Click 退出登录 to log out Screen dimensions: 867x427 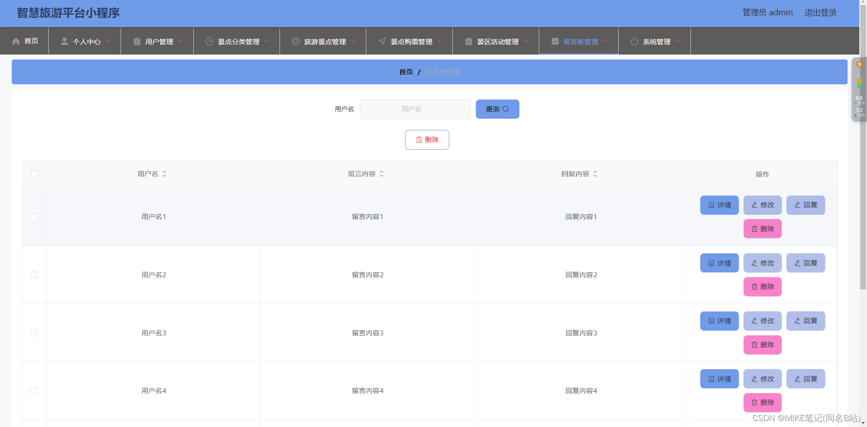[x=820, y=13]
